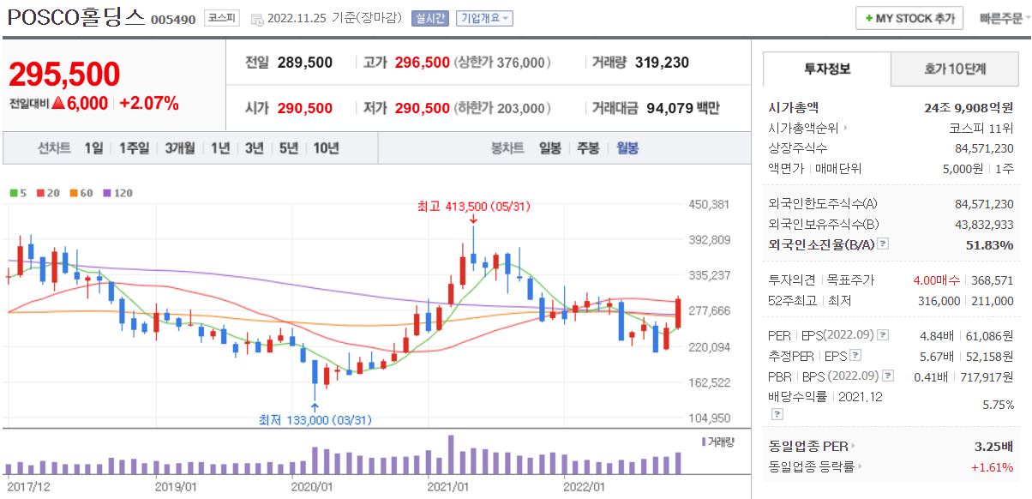Click the help icon beside PER EPS(2022.09)

(884, 334)
